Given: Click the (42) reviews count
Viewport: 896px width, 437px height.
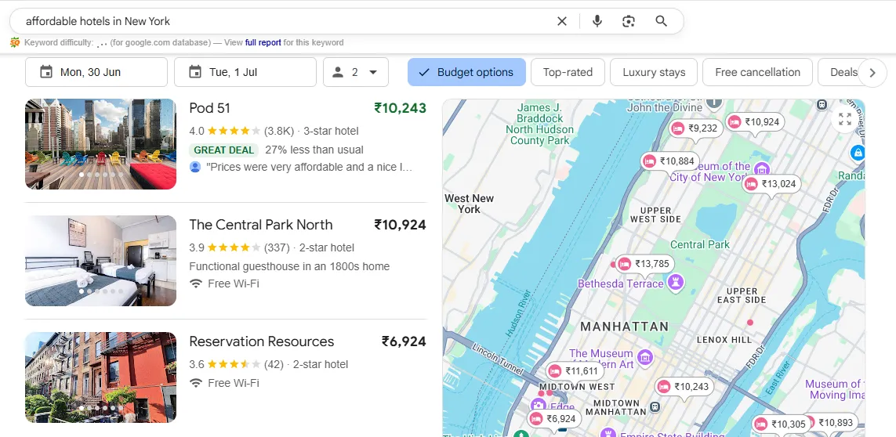Looking at the screenshot, I should pos(274,364).
